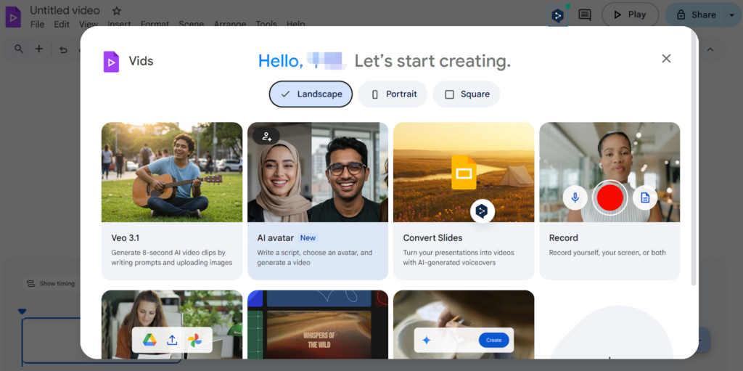Viewport: 743px width, 371px height.
Task: Star the Untitled video document
Action: 117,11
